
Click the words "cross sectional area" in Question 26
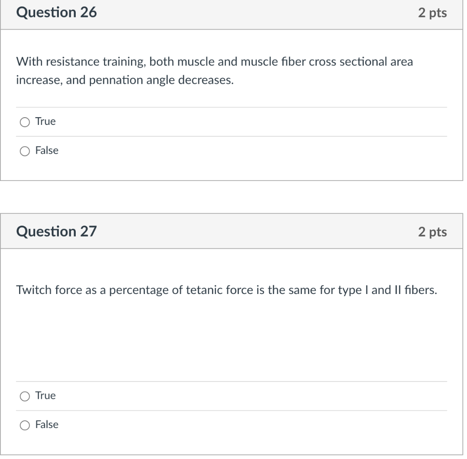point(361,62)
